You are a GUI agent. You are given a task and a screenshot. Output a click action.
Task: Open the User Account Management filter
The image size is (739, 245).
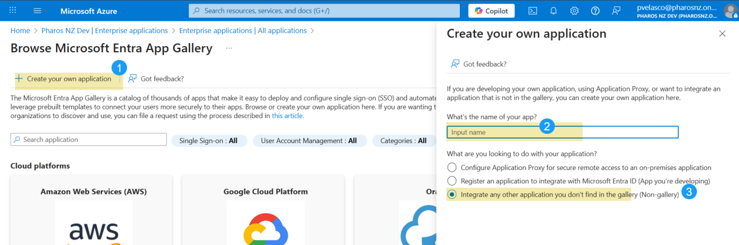[x=309, y=141]
